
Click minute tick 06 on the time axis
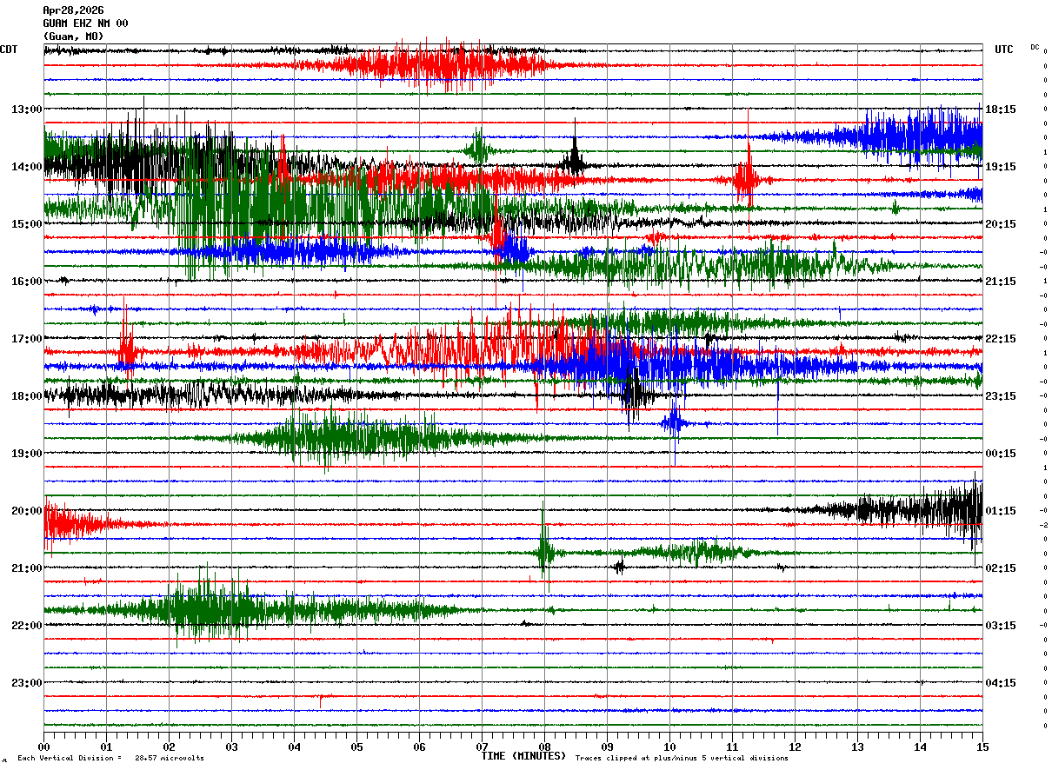[419, 747]
